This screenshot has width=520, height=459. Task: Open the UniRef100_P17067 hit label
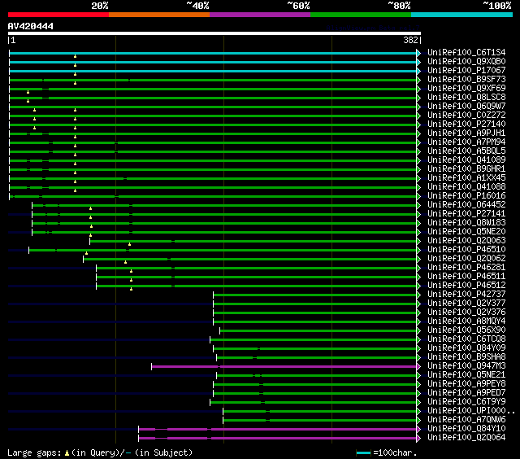pyautogui.click(x=466, y=71)
